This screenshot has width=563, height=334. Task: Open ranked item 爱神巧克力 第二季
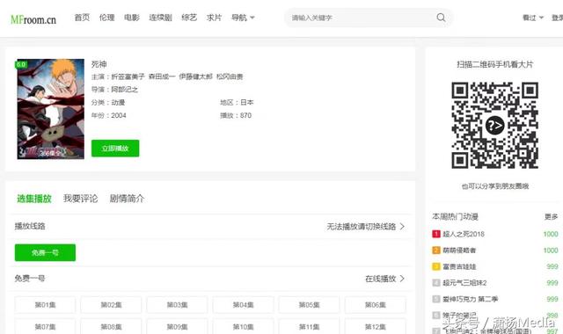[471, 299]
